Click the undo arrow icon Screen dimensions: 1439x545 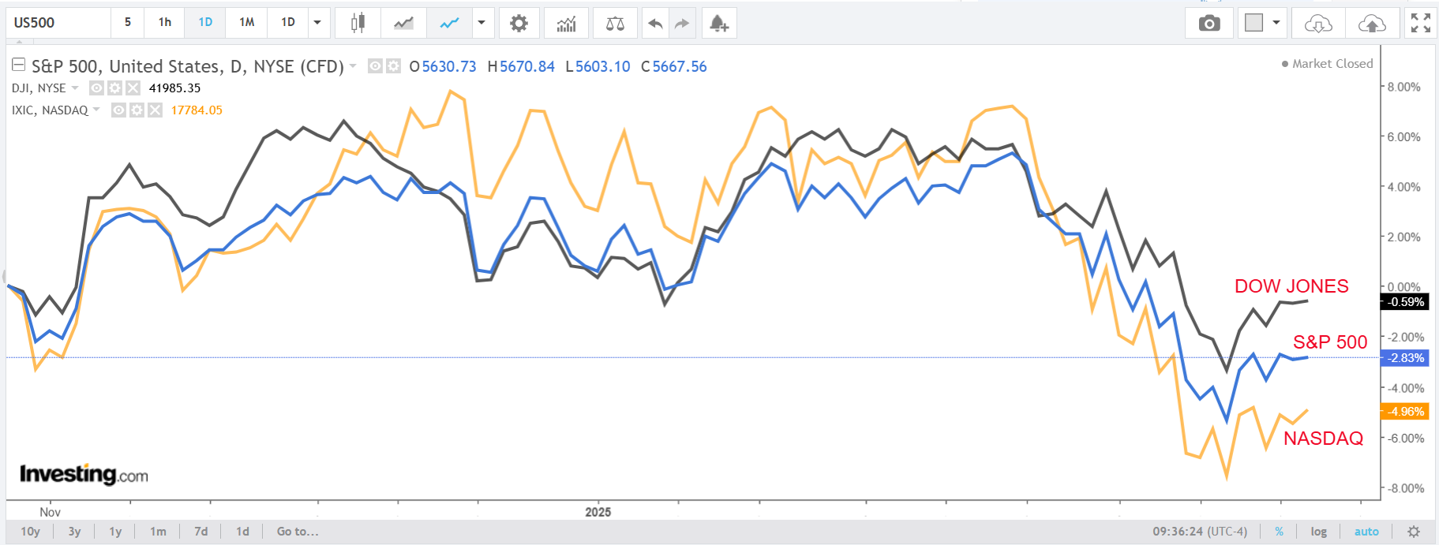click(x=655, y=23)
